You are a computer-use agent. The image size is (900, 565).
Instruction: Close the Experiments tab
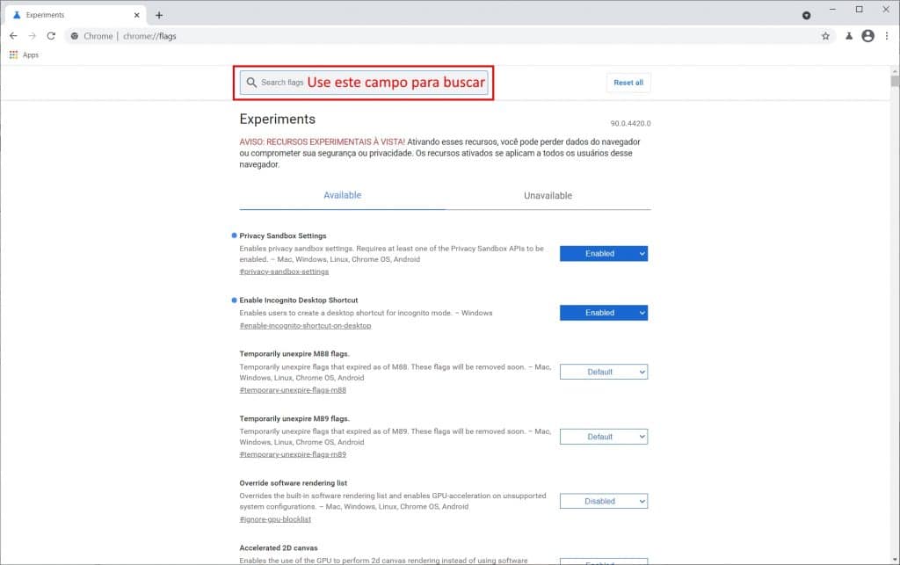(x=136, y=15)
